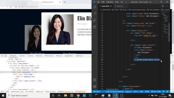Open the Search view in VS Code

click(x=95, y=13)
